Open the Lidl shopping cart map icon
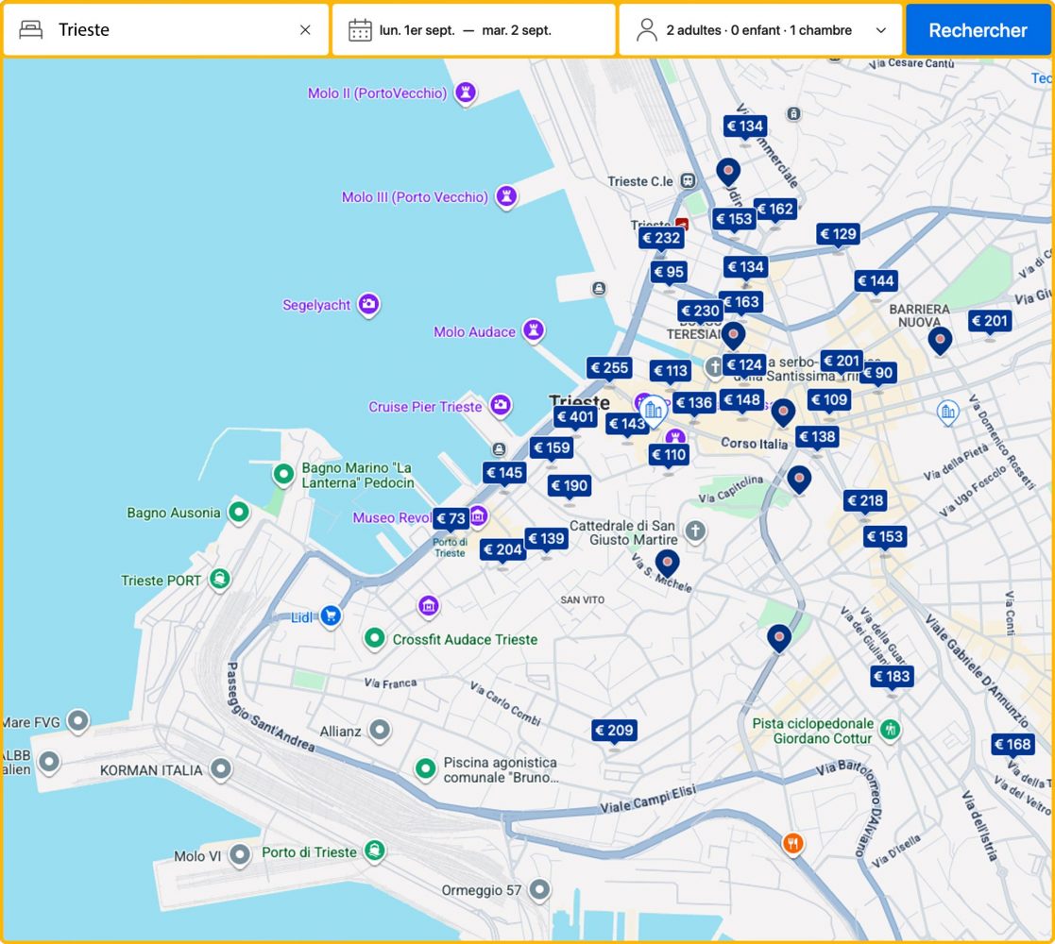This screenshot has width=1055, height=944. 331,615
